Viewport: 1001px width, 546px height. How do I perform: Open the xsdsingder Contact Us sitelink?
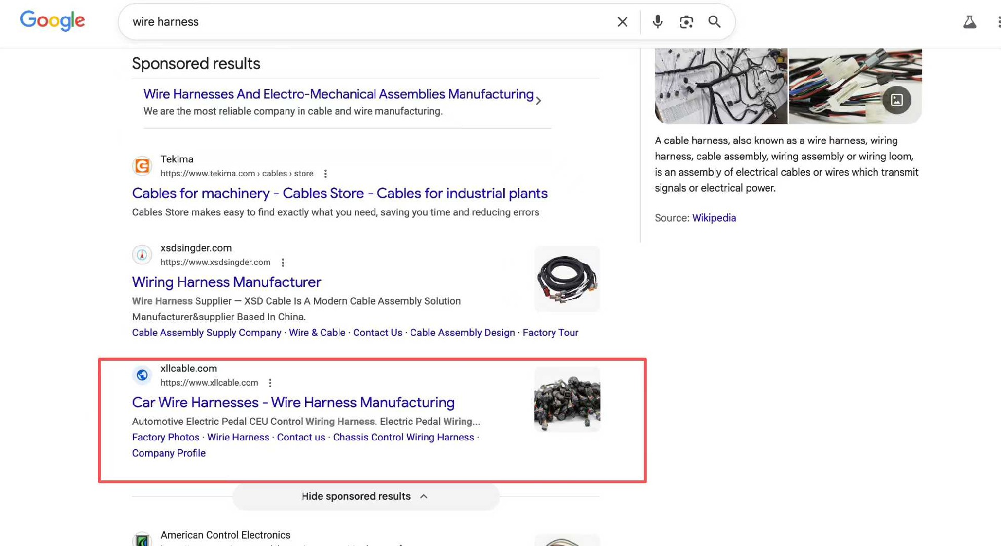click(377, 333)
